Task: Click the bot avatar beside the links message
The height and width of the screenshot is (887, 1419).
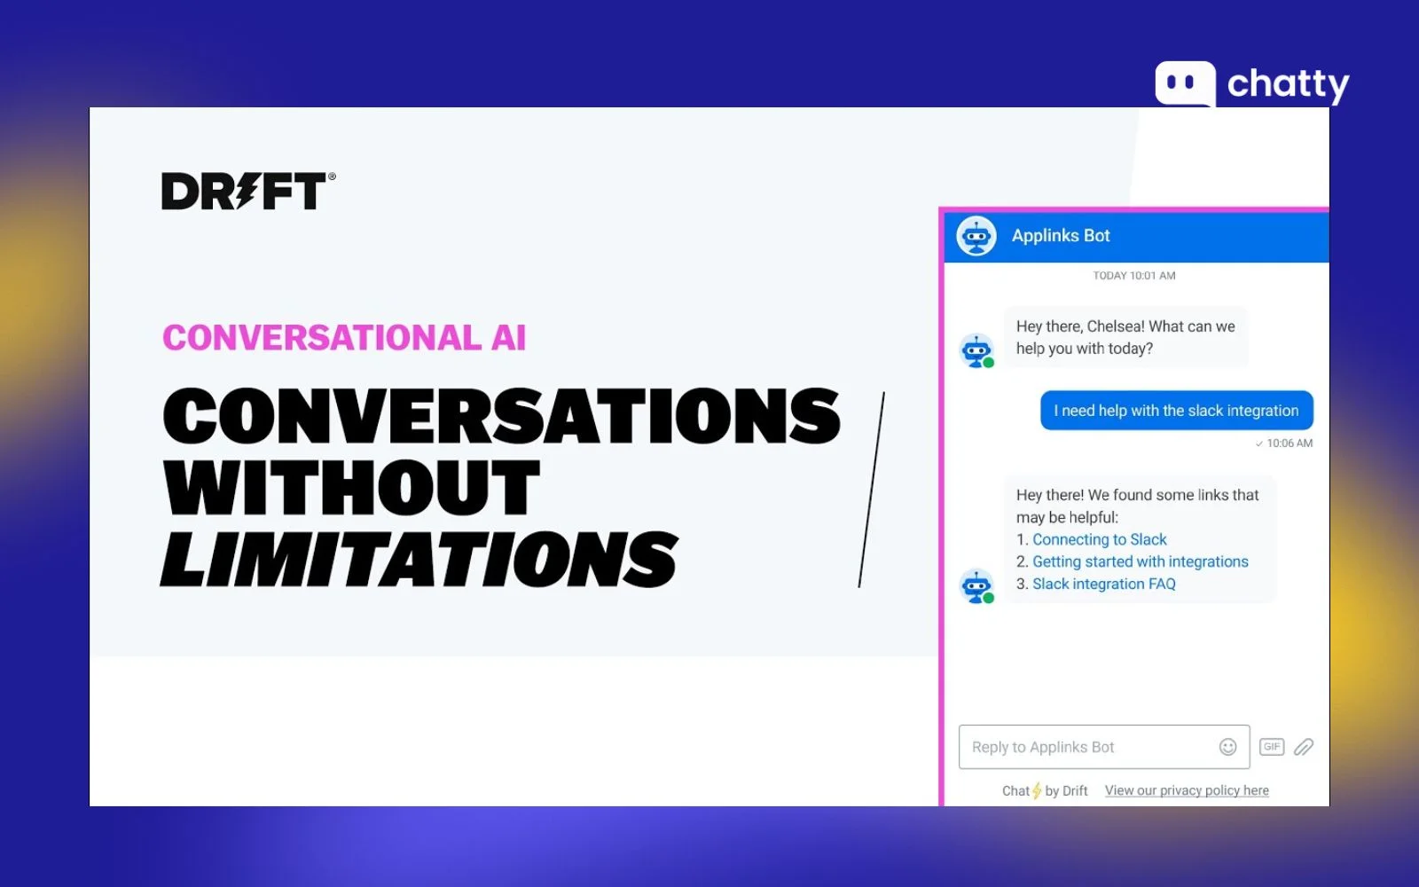Action: (976, 586)
